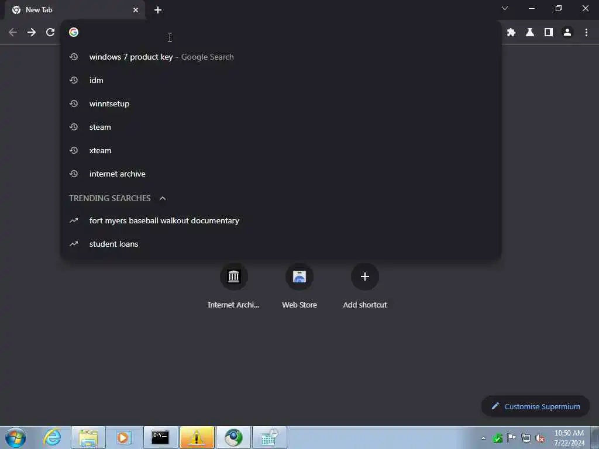Click trending icon beside 'fort myers baseball'
599x449 pixels.
(74, 220)
